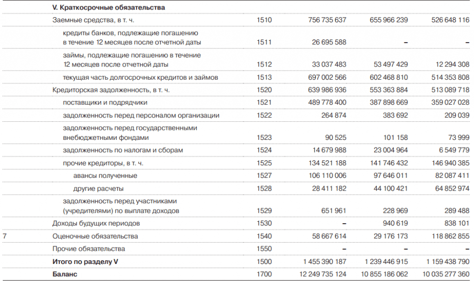This screenshot has height=282, width=474.
Task: Select value 26 695 588
Action: (x=329, y=42)
